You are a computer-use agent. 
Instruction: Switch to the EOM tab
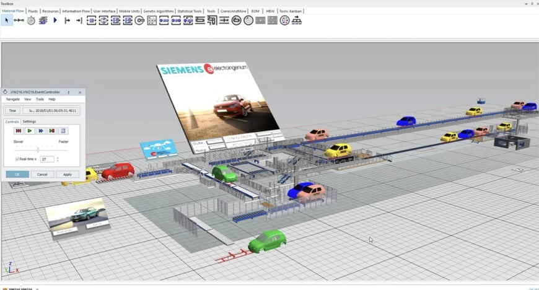255,11
